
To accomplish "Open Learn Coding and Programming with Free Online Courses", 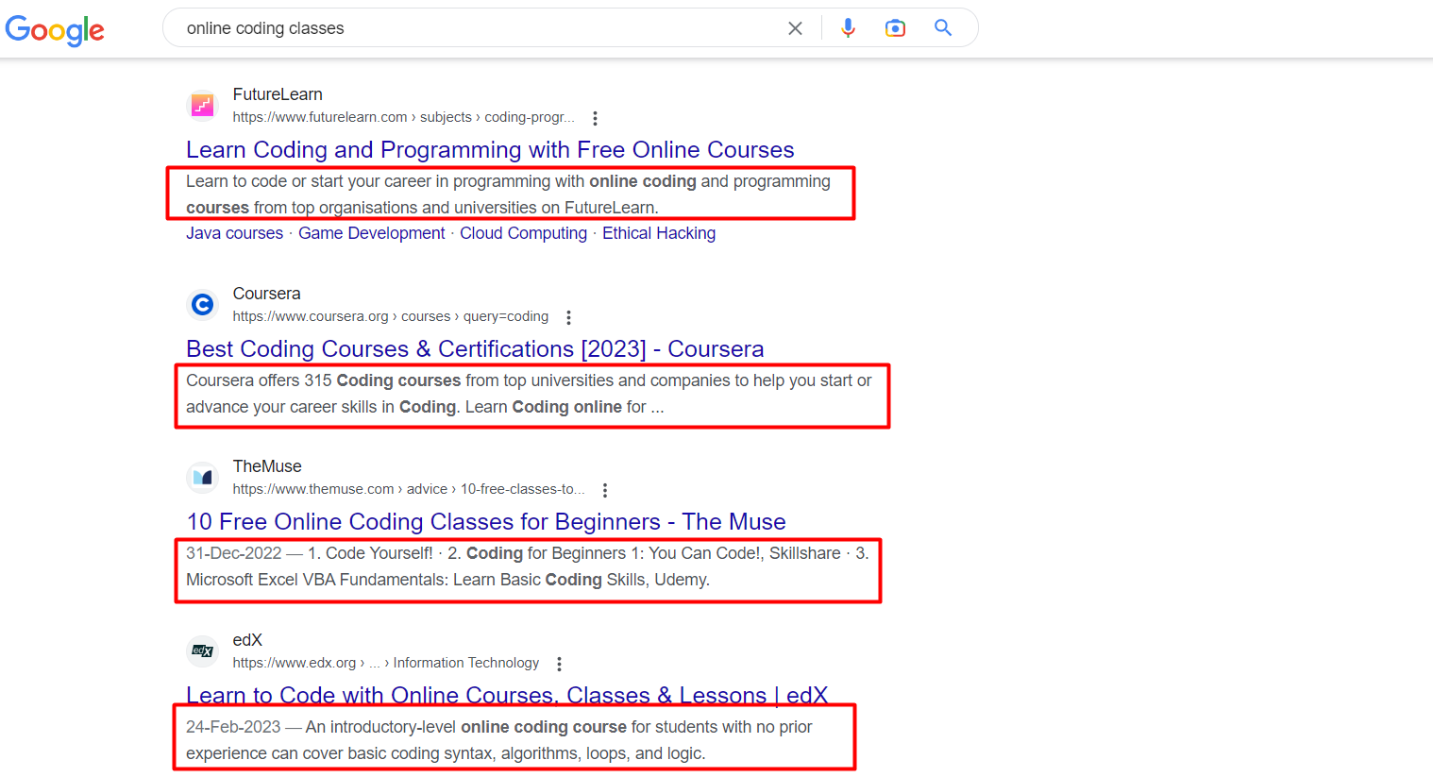I will tap(490, 150).
